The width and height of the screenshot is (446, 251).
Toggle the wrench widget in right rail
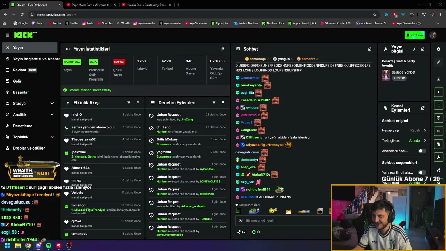(x=439, y=157)
